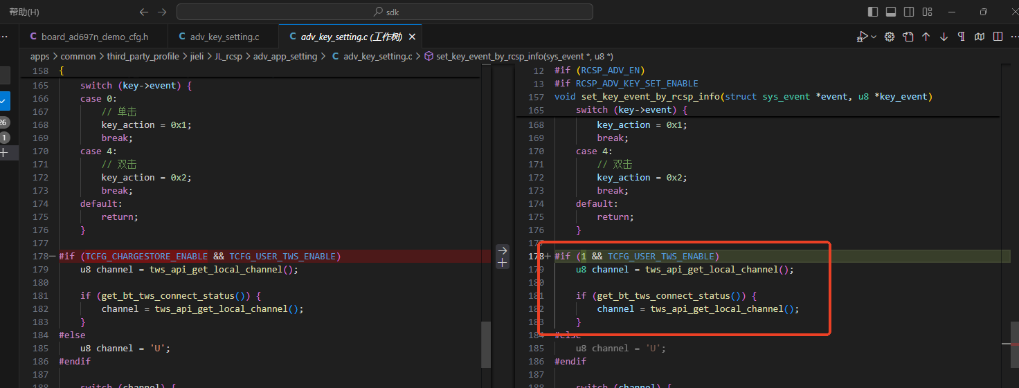Click 'default:' on line 174 in left pane
The width and height of the screenshot is (1019, 388).
101,203
